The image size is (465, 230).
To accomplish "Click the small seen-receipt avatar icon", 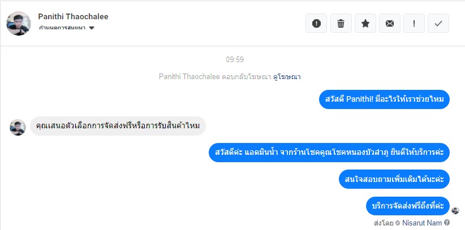I will click(x=455, y=210).
